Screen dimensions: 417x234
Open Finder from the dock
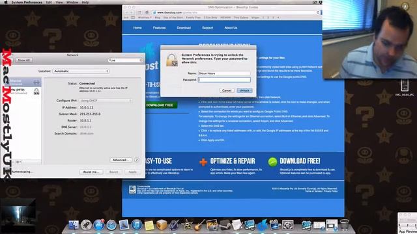coord(74,225)
